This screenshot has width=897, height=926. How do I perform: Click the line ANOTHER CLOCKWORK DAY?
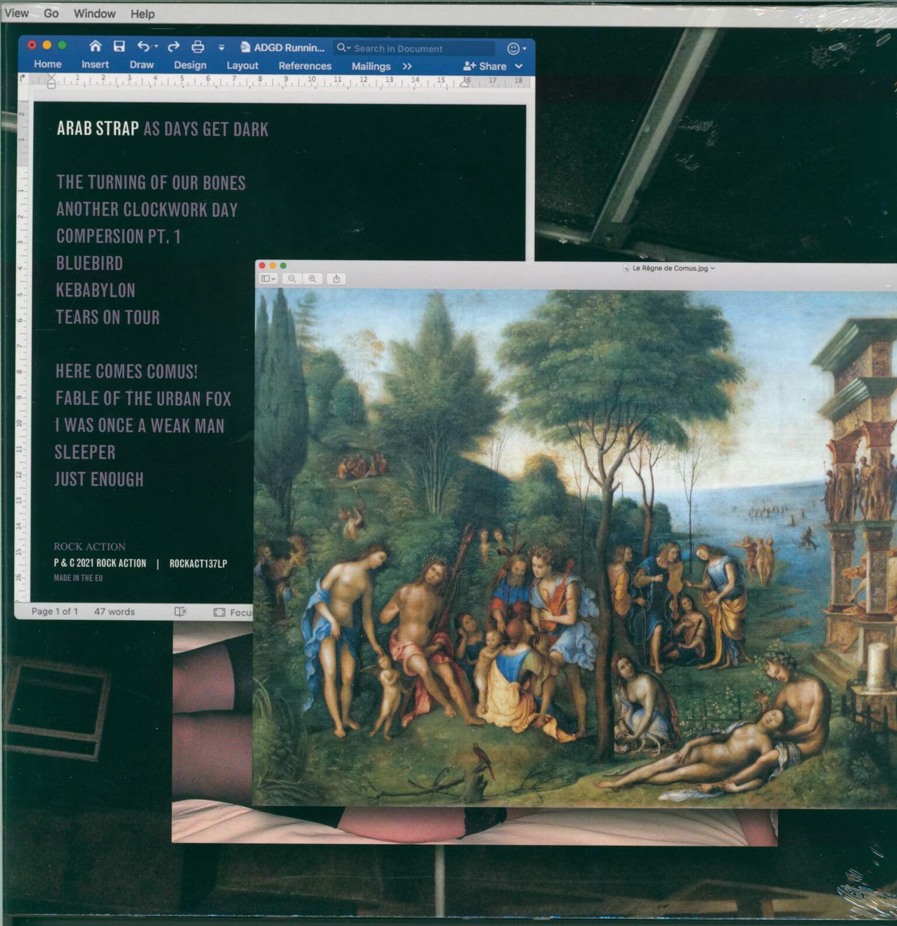point(147,209)
